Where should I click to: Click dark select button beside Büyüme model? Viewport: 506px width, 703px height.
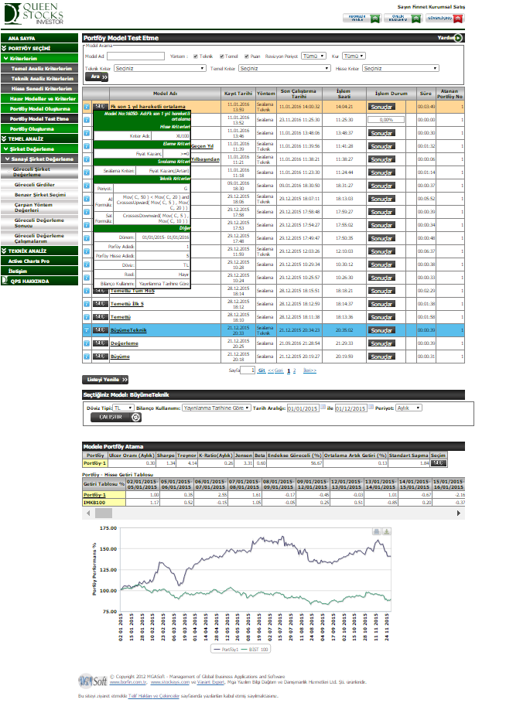click(100, 357)
